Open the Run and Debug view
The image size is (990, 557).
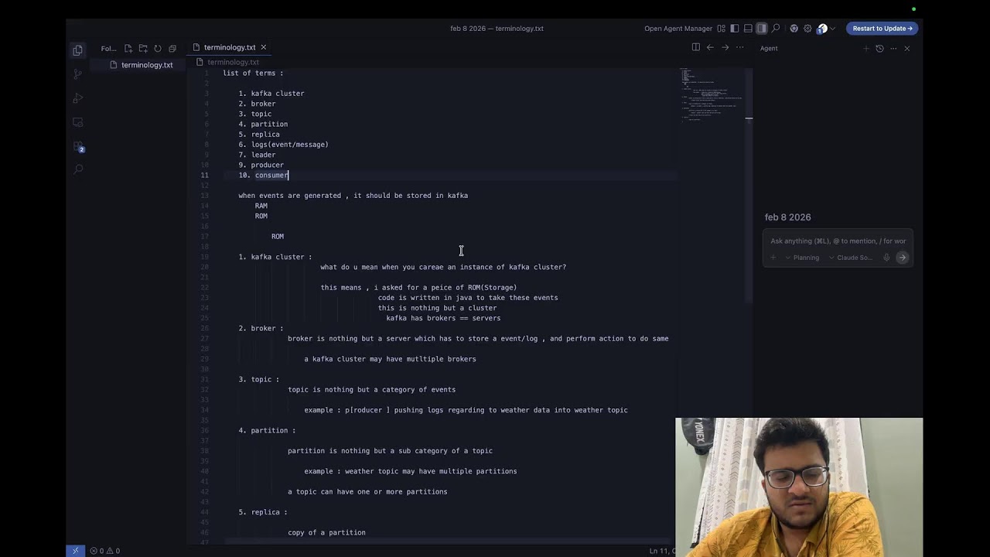coord(77,98)
